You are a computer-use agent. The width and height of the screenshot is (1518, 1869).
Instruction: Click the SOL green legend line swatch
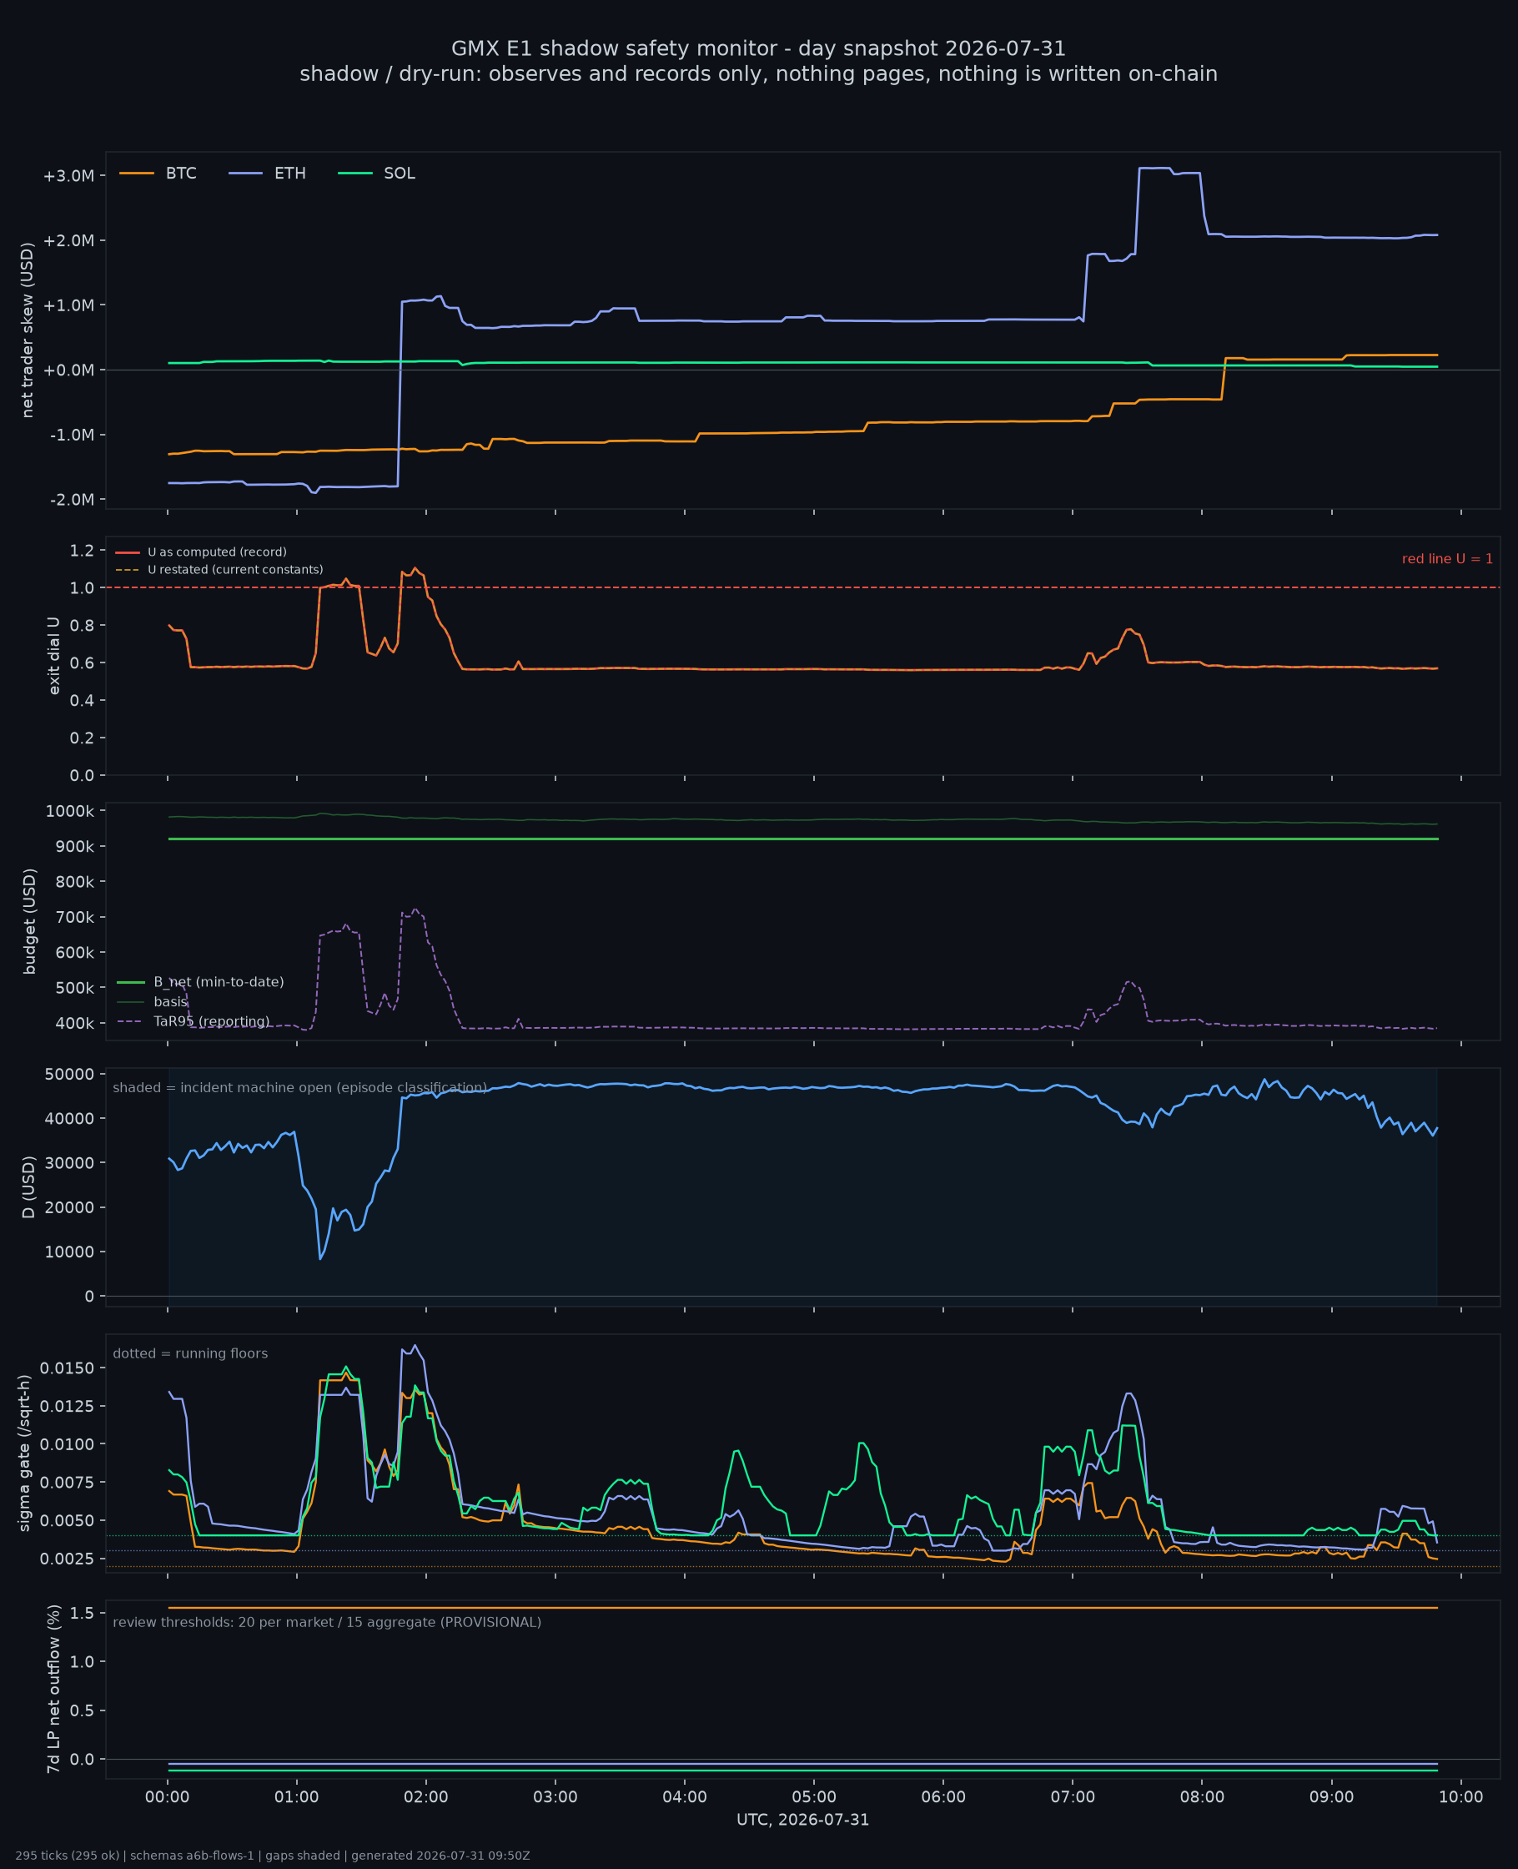tap(355, 174)
